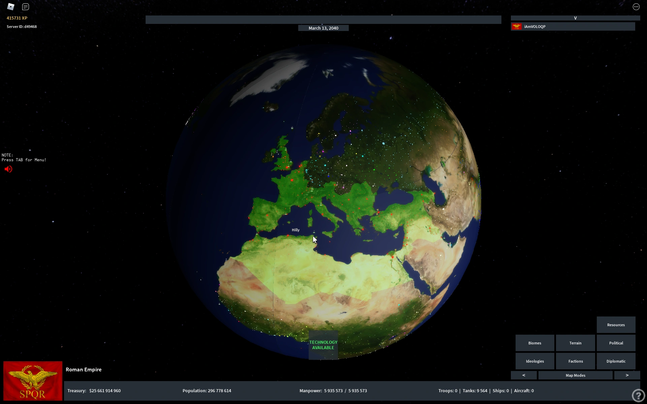Screen dimensions: 647x404
Task: Switch to Terrain map mode
Action: tap(575, 343)
